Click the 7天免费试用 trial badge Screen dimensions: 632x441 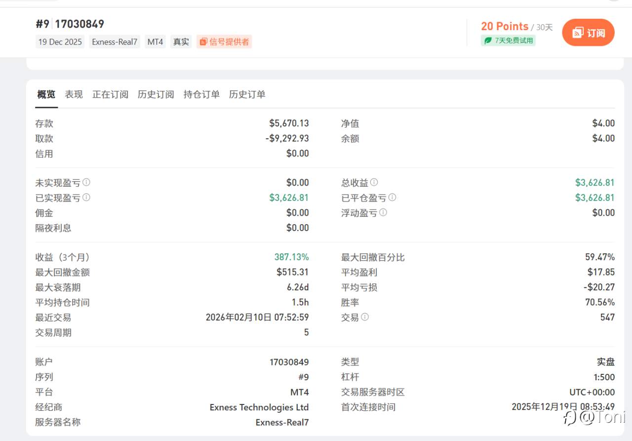[x=509, y=40]
